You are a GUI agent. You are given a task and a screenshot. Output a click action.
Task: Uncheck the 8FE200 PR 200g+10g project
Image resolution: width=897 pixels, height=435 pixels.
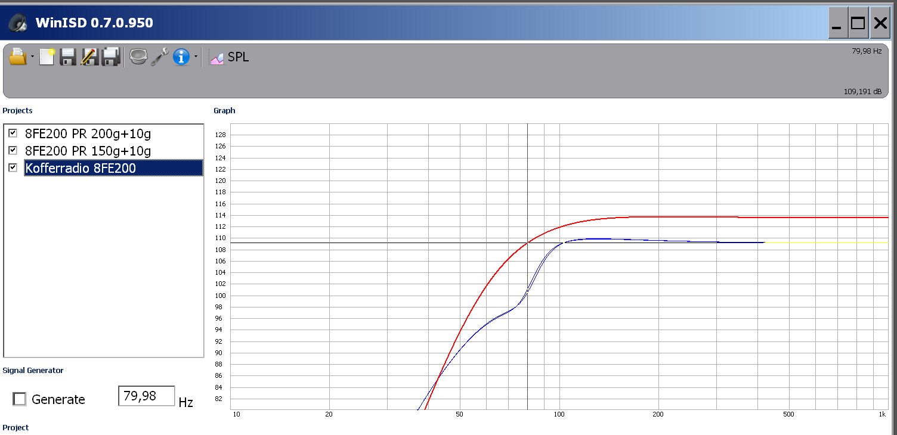pyautogui.click(x=13, y=133)
